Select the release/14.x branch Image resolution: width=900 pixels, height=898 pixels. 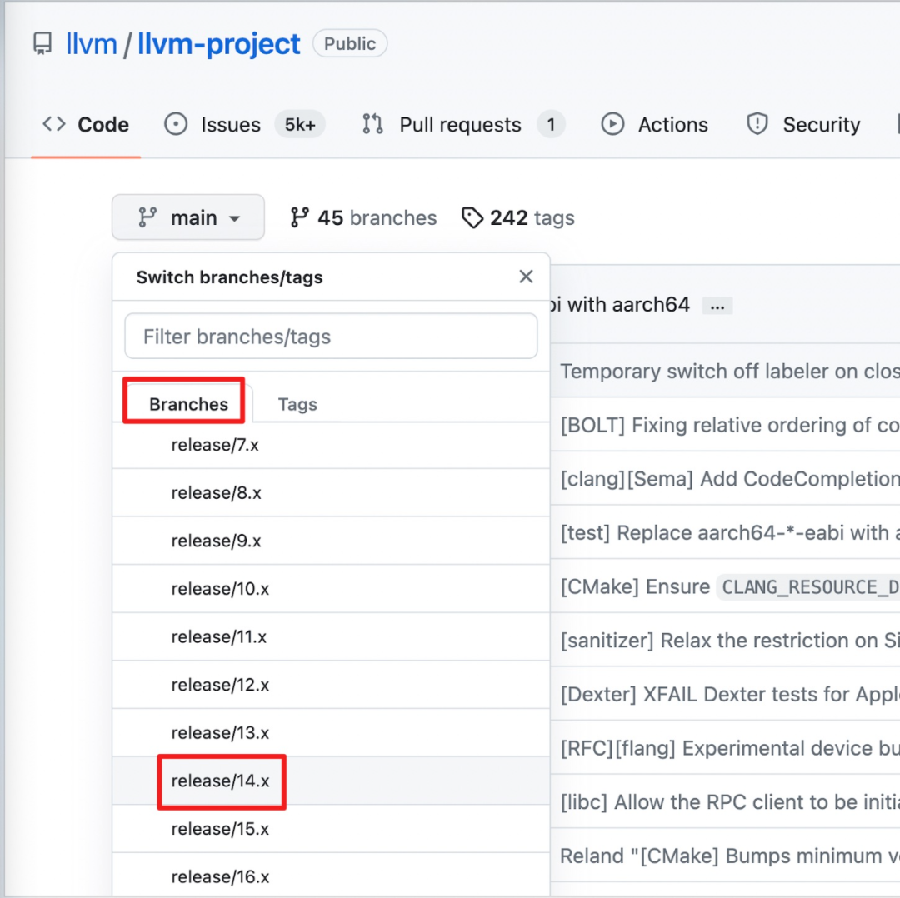221,781
